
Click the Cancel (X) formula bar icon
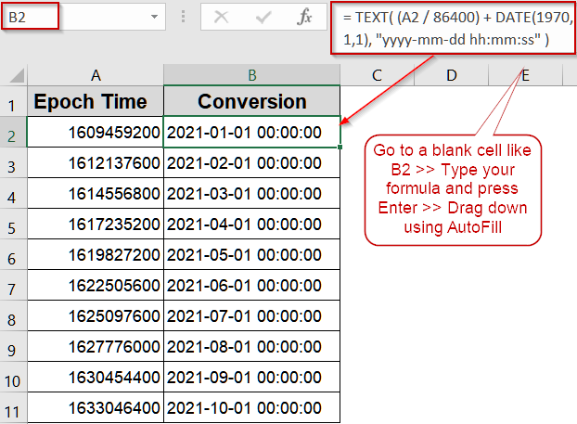click(221, 17)
